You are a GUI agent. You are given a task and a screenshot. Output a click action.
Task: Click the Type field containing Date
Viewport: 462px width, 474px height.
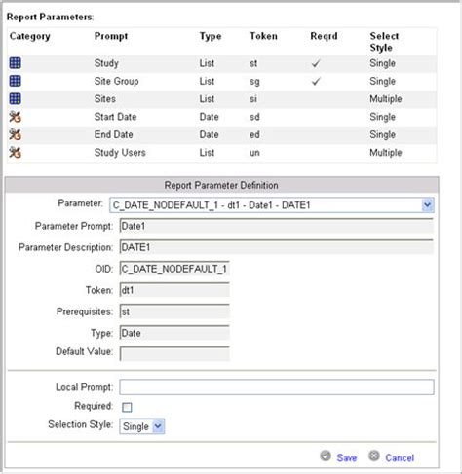point(174,333)
